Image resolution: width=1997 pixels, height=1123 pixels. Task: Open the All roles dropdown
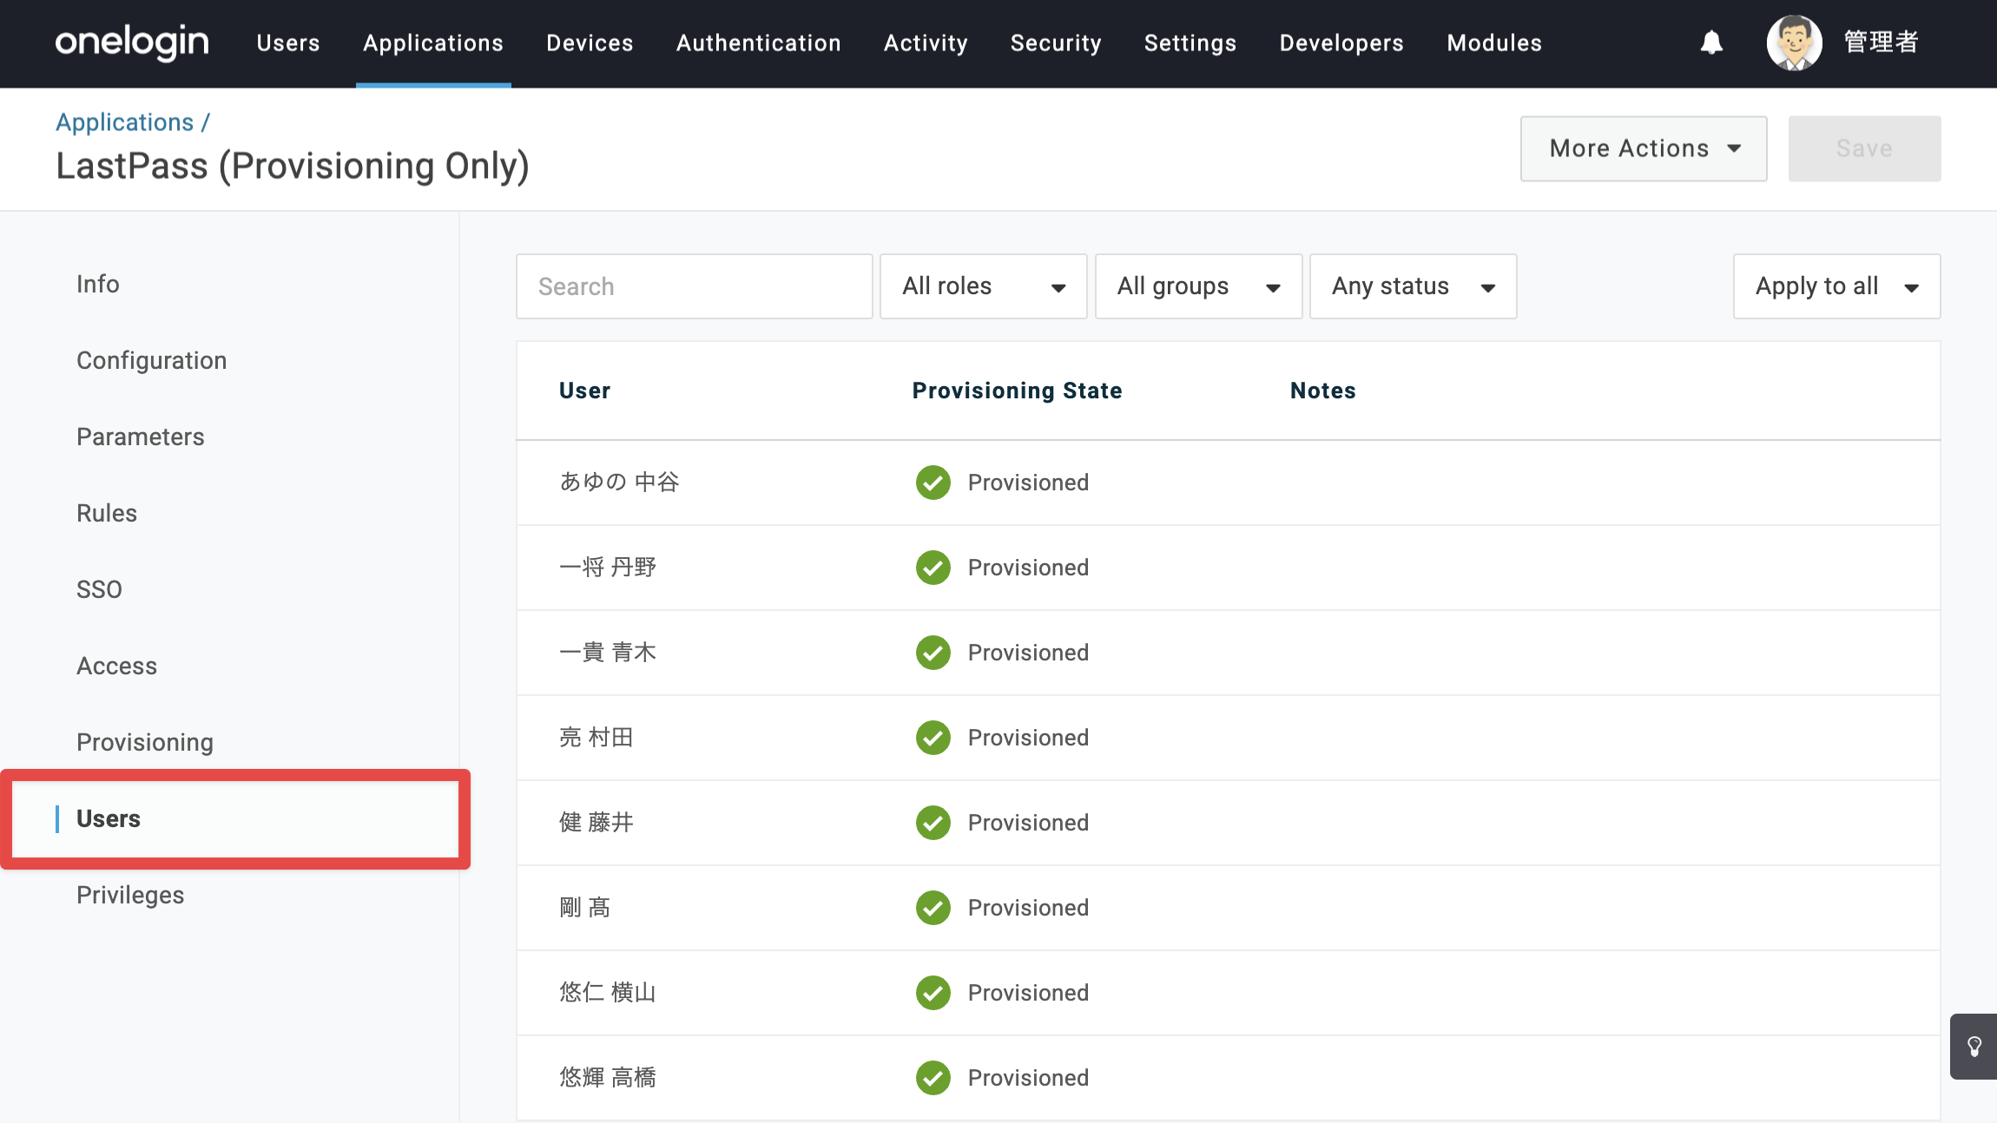[x=983, y=286]
